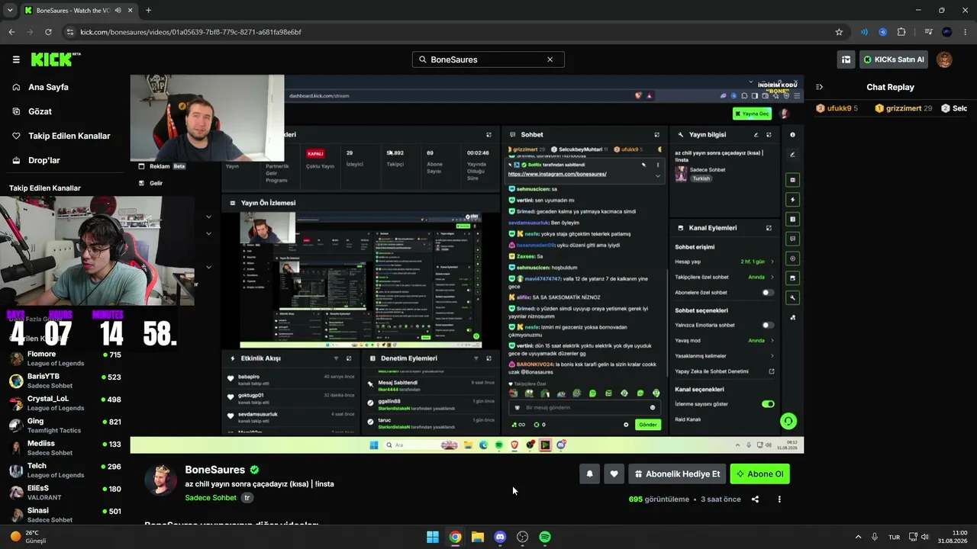Open the Kick sidebar hamburger menu

coord(16,59)
